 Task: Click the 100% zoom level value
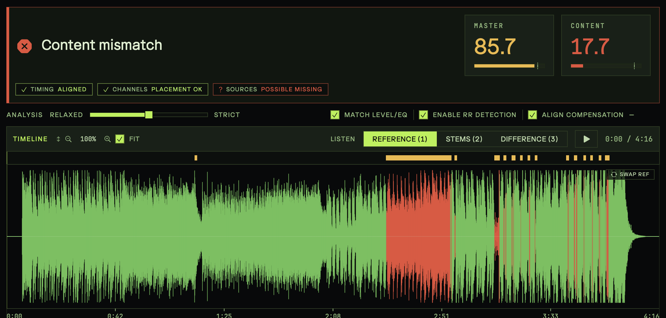(x=88, y=139)
